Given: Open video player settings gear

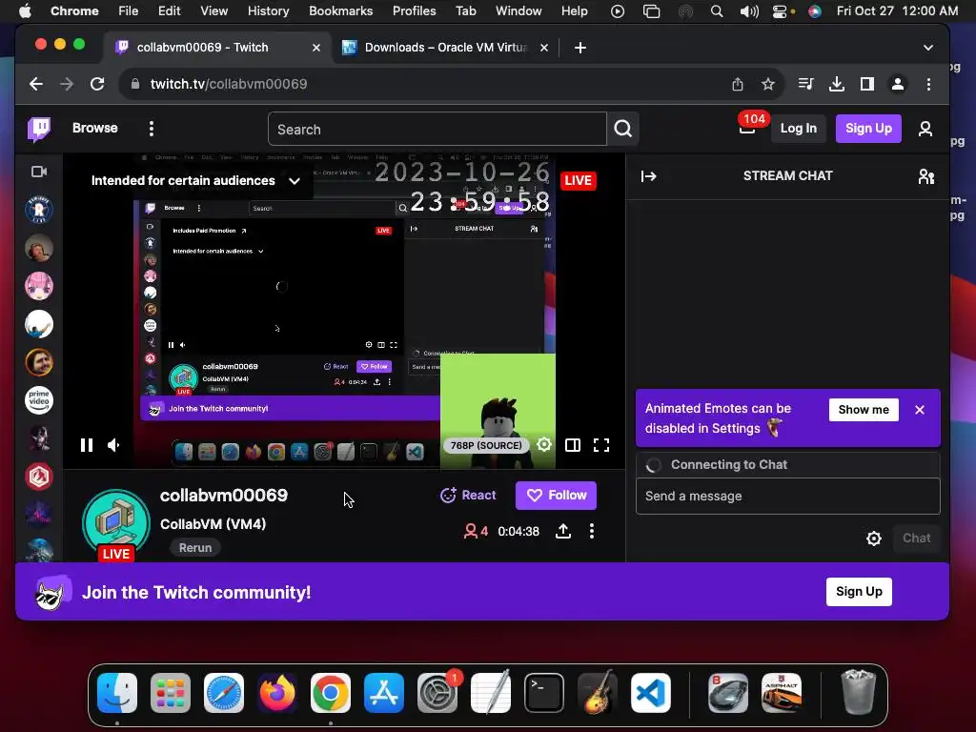Looking at the screenshot, I should [x=544, y=444].
